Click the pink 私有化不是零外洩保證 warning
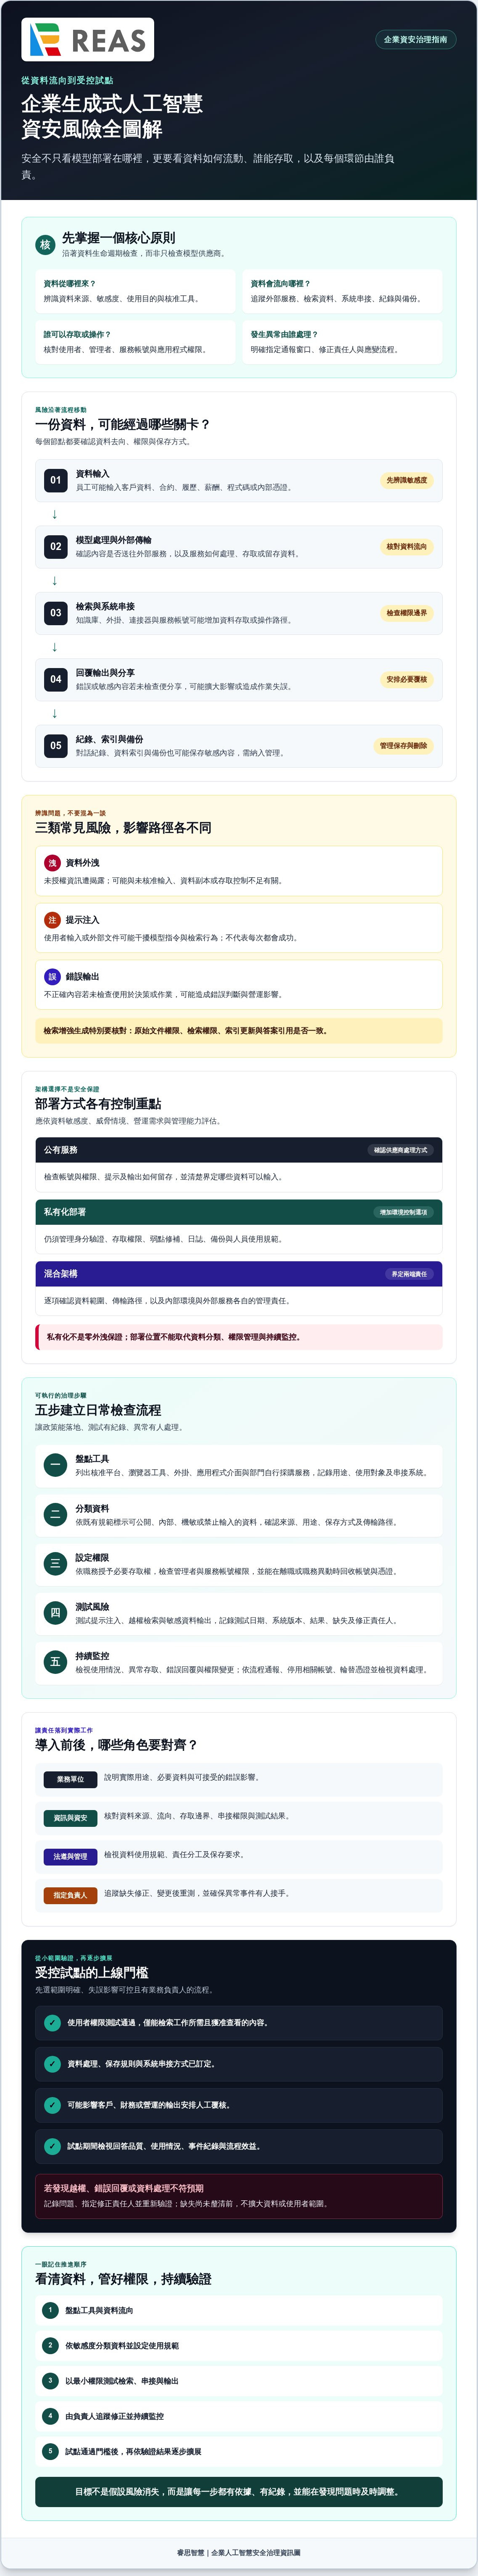478x2576 pixels. click(239, 1337)
